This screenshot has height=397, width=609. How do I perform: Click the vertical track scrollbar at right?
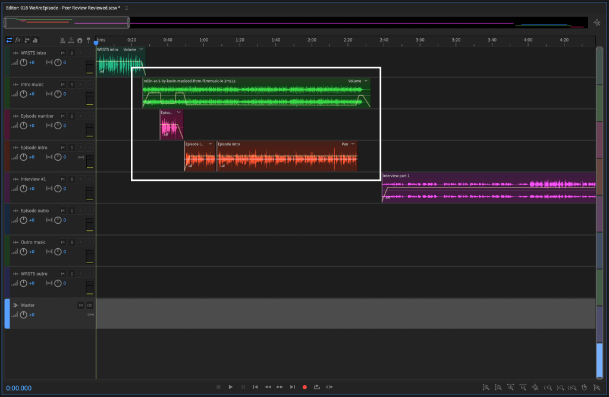point(599,213)
